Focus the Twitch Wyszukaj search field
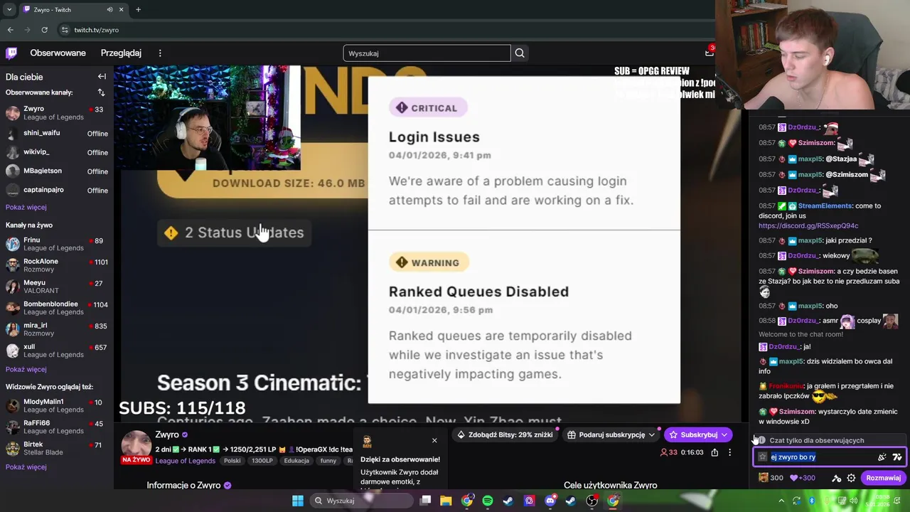The image size is (910, 512). click(427, 53)
